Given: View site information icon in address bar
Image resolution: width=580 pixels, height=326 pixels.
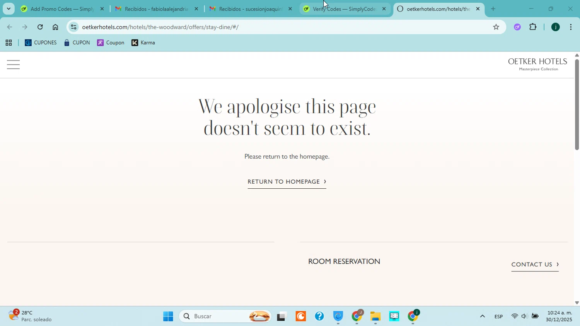Looking at the screenshot, I should click(x=74, y=27).
